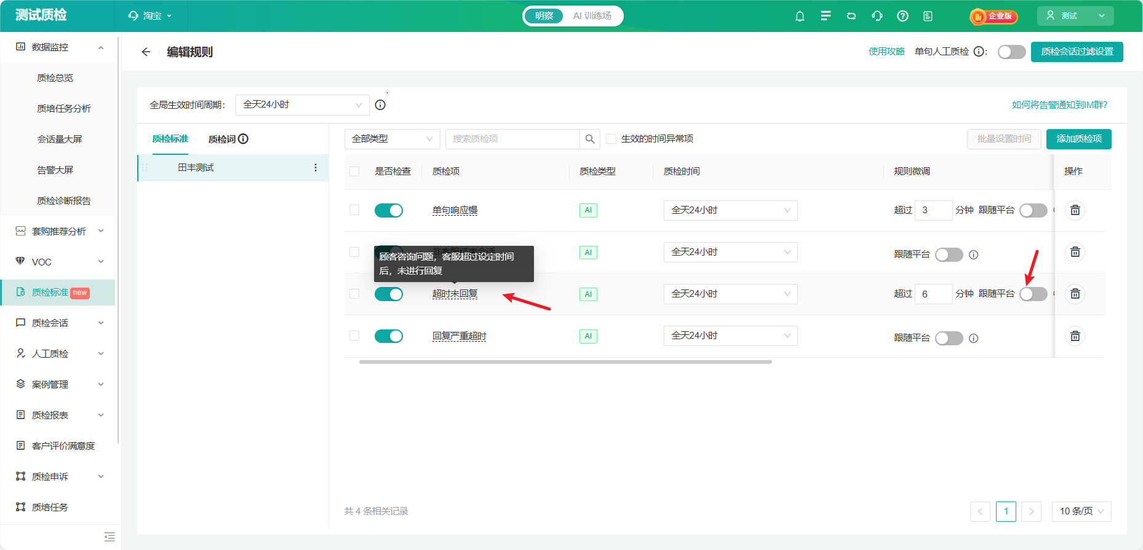Open the document icon in top bar
Screen dimensions: 1143x550
[x=928, y=16]
